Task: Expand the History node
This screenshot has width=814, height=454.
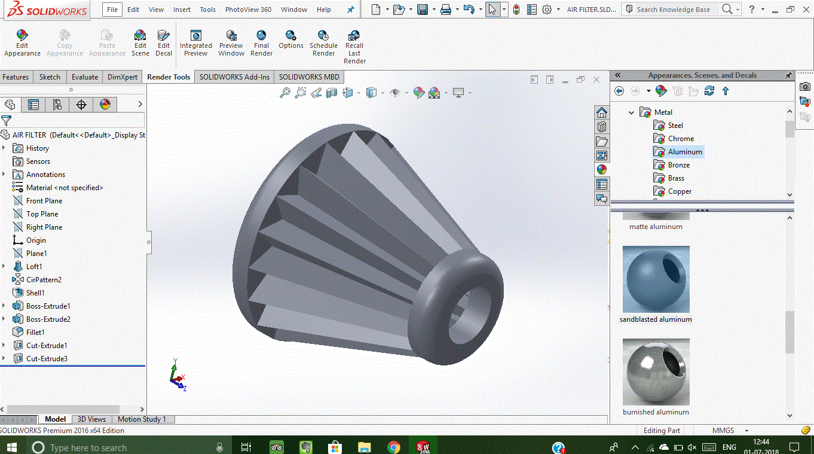Action: [x=4, y=148]
